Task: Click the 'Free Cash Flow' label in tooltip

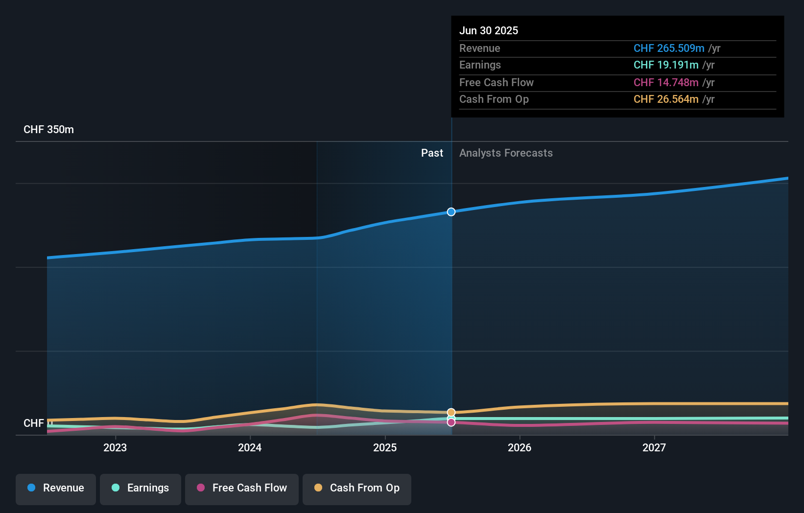Action: tap(497, 82)
